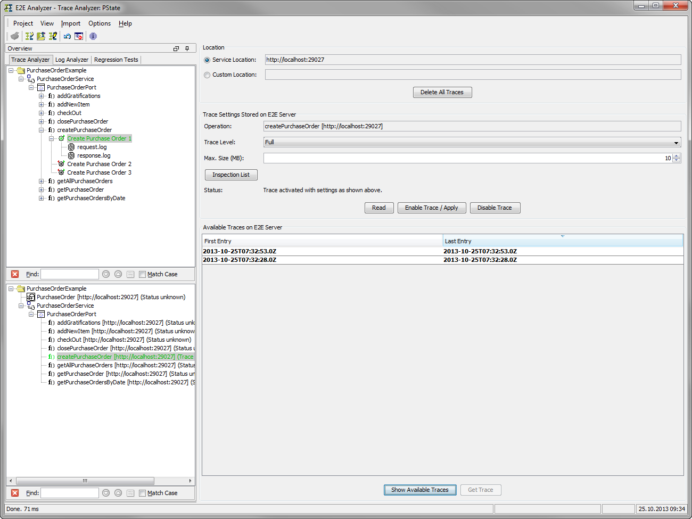This screenshot has width=692, height=519.
Task: Click the highlight-all icon beside Find controls
Action: point(130,274)
